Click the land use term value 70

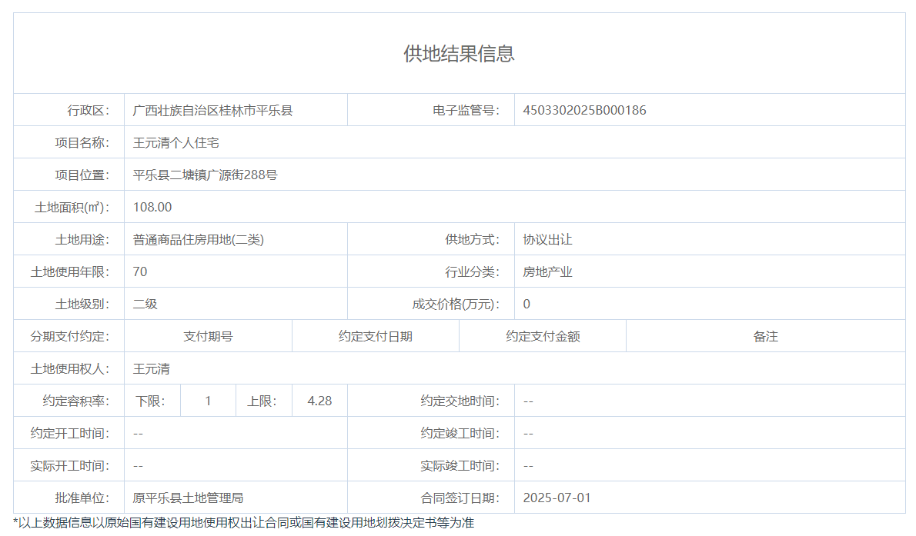click(140, 271)
